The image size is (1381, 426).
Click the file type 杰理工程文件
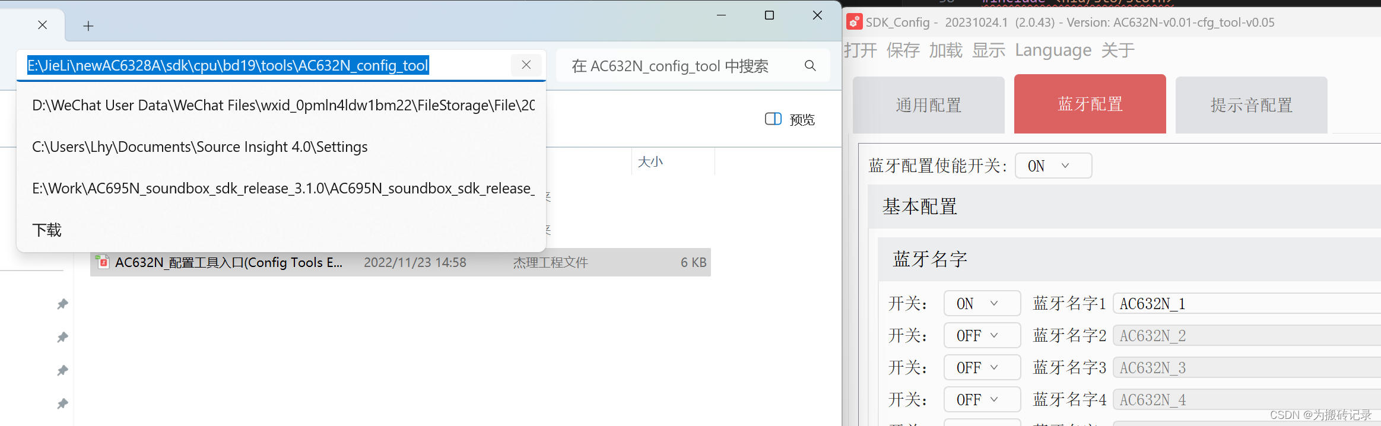[550, 262]
